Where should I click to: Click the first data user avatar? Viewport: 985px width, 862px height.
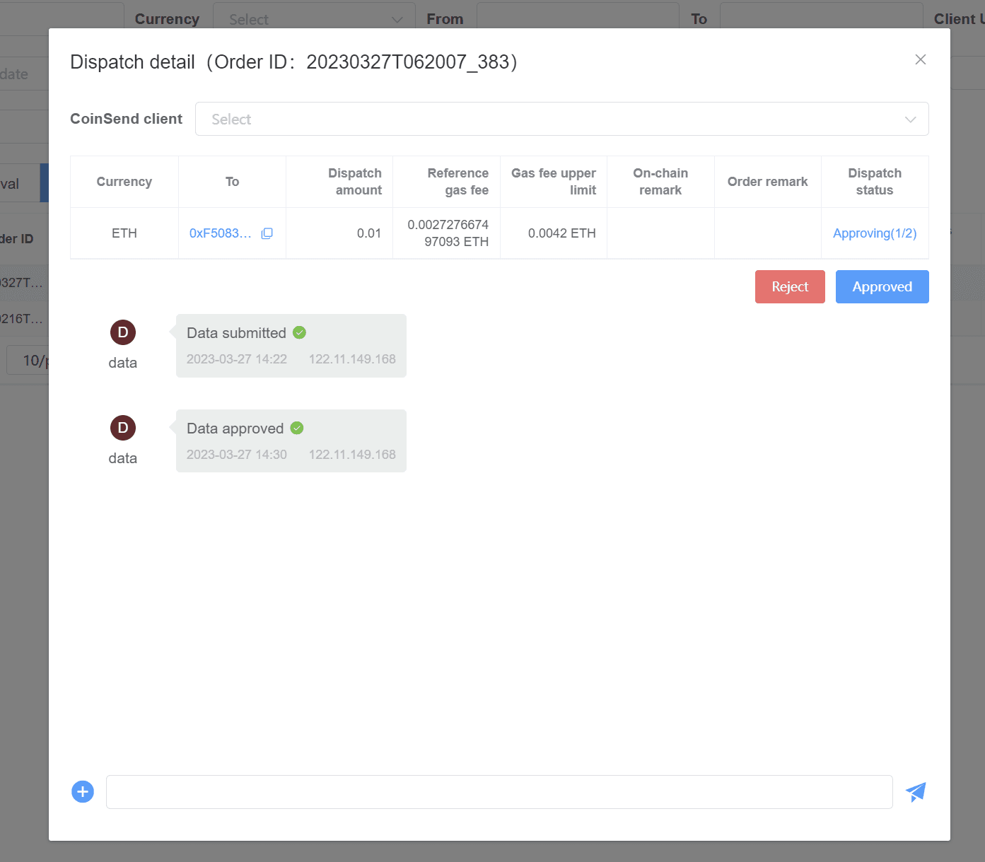click(x=122, y=332)
